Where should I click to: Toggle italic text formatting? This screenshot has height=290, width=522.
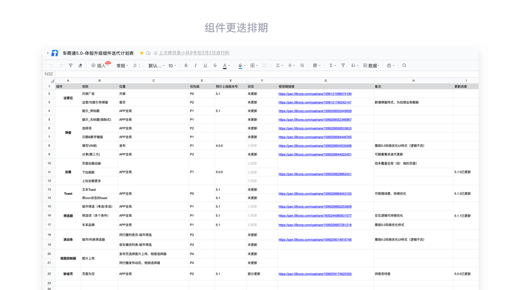coord(196,66)
